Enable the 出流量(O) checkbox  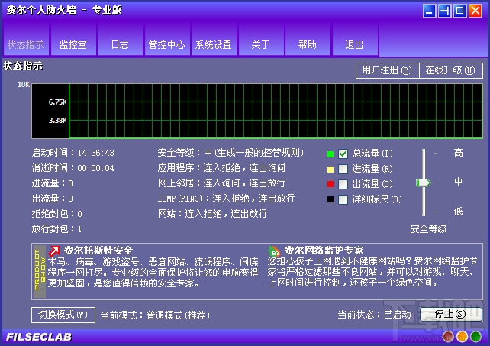coord(343,184)
